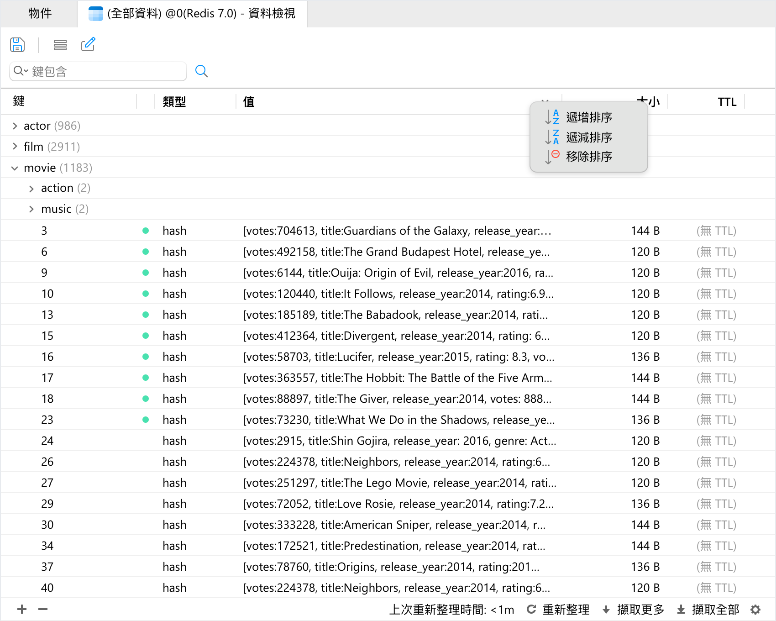
Task: Select key row 13
Action: pos(388,315)
